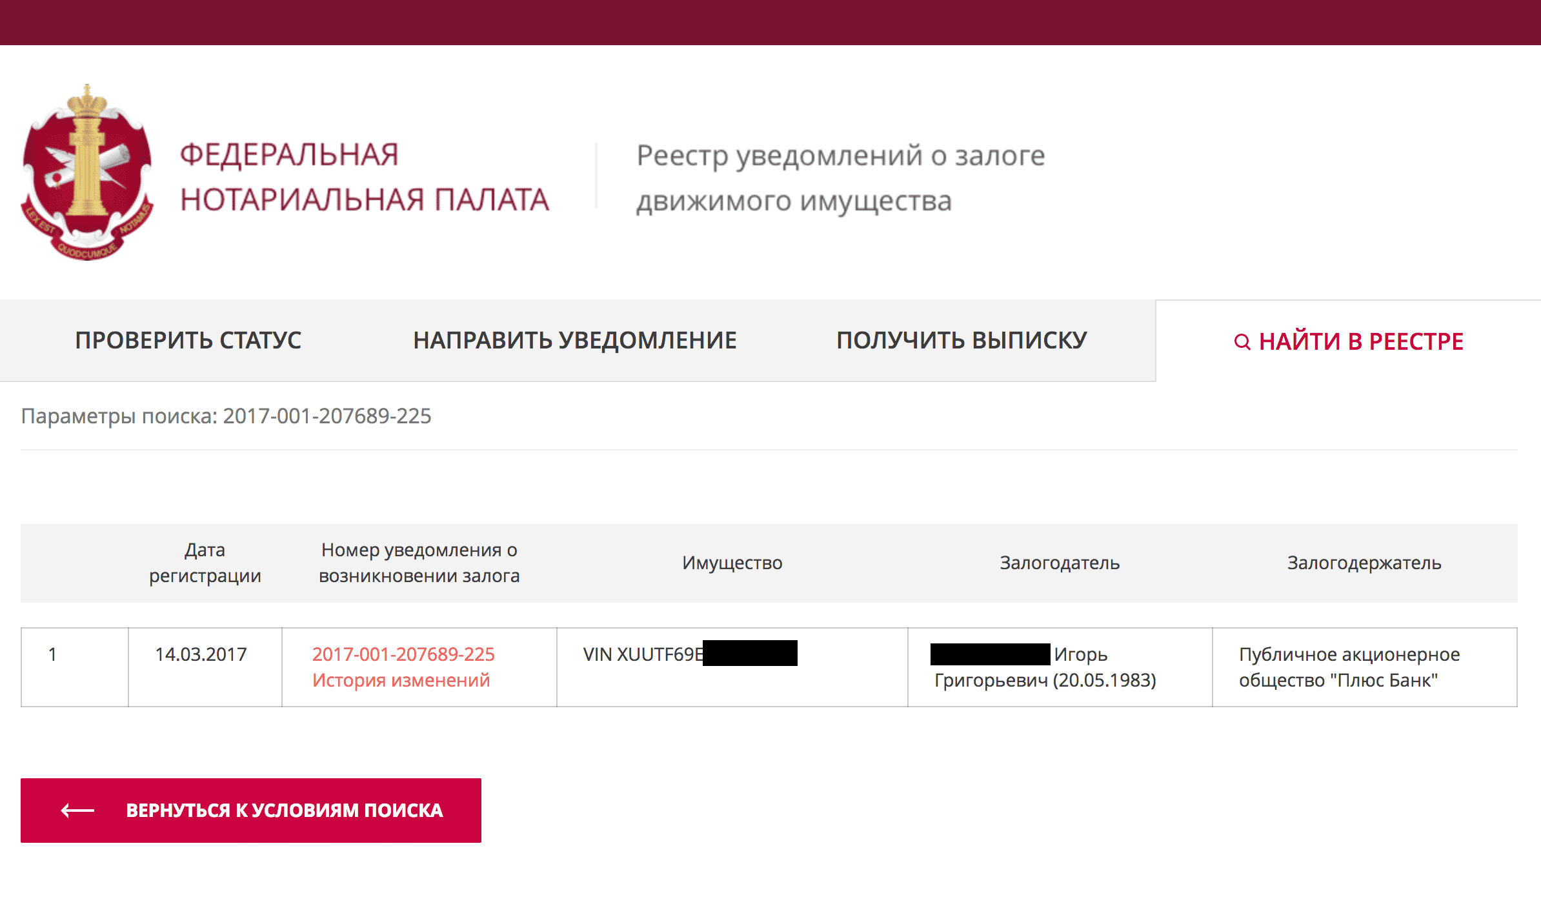Open the ПОЛУЧИТЬ ВЫПИСКУ tab
1541x897 pixels.
962,340
